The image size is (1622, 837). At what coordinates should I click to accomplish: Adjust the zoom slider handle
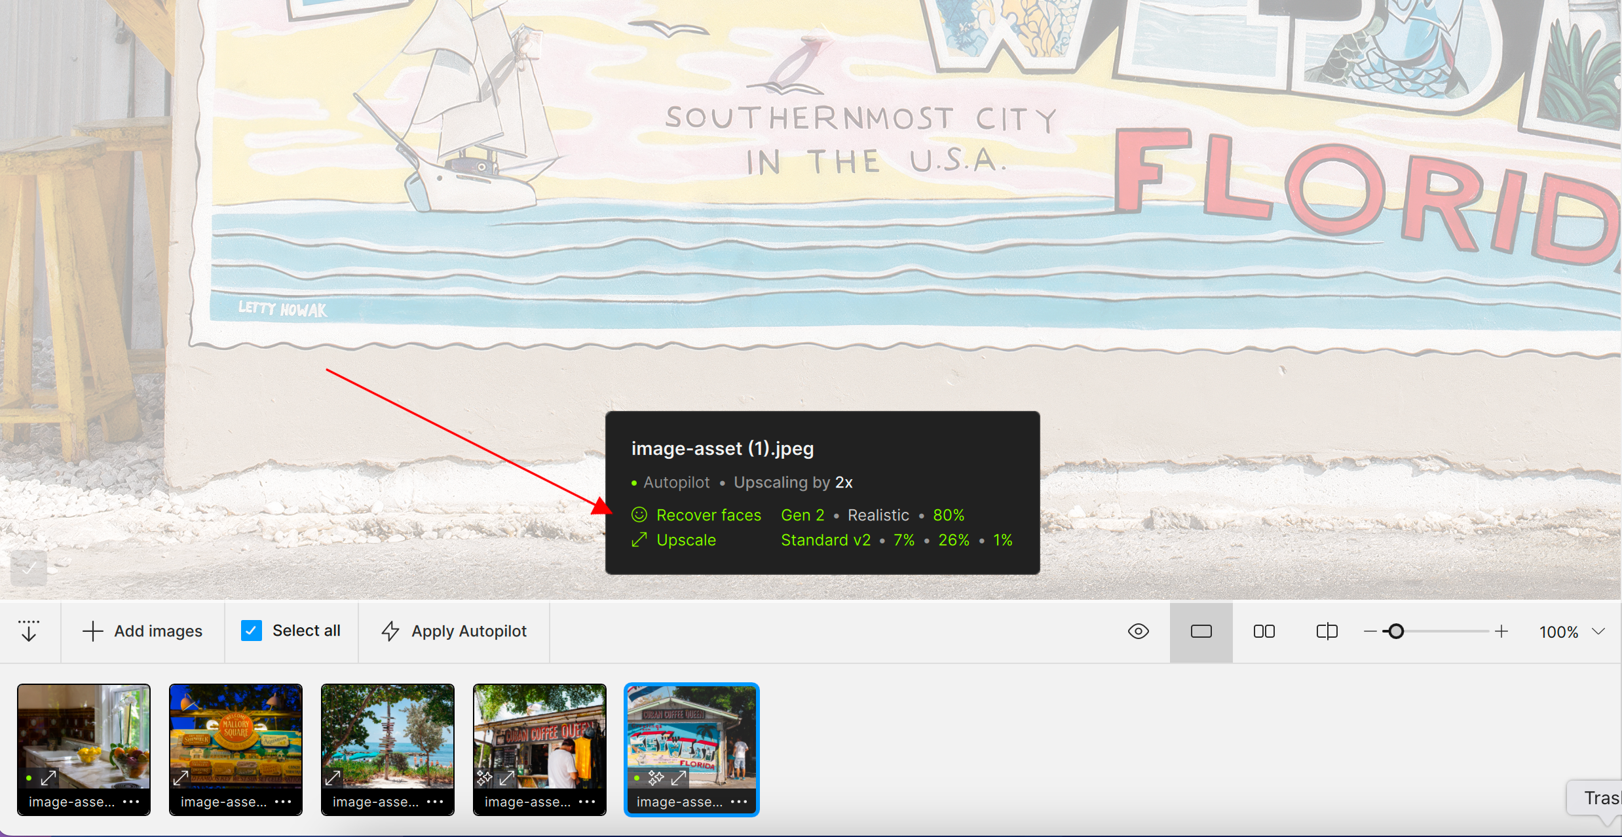[1396, 631]
